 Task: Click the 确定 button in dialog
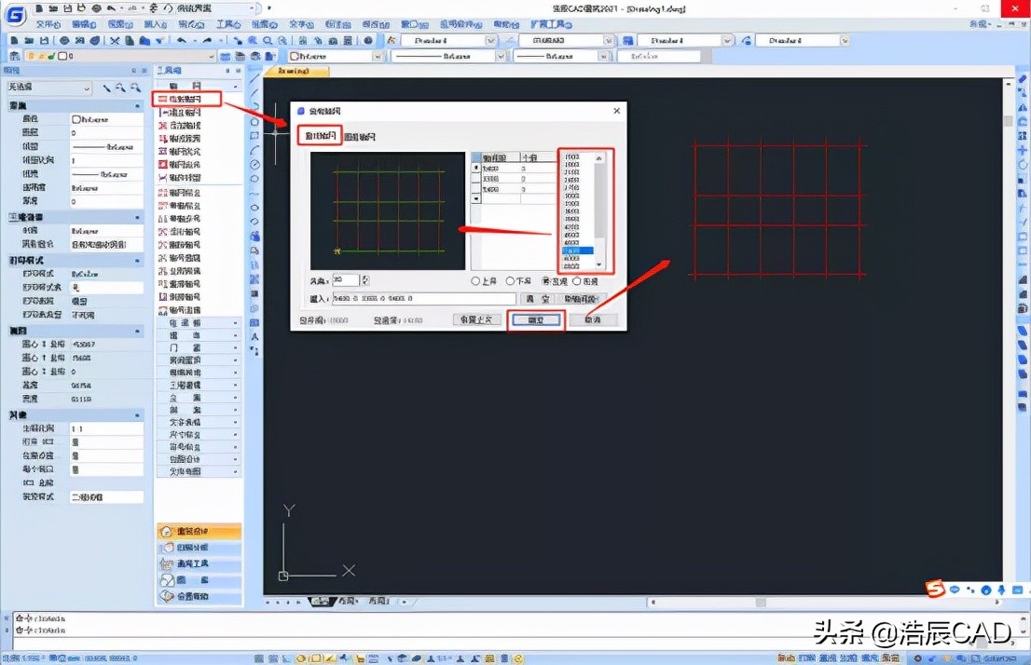pos(536,319)
